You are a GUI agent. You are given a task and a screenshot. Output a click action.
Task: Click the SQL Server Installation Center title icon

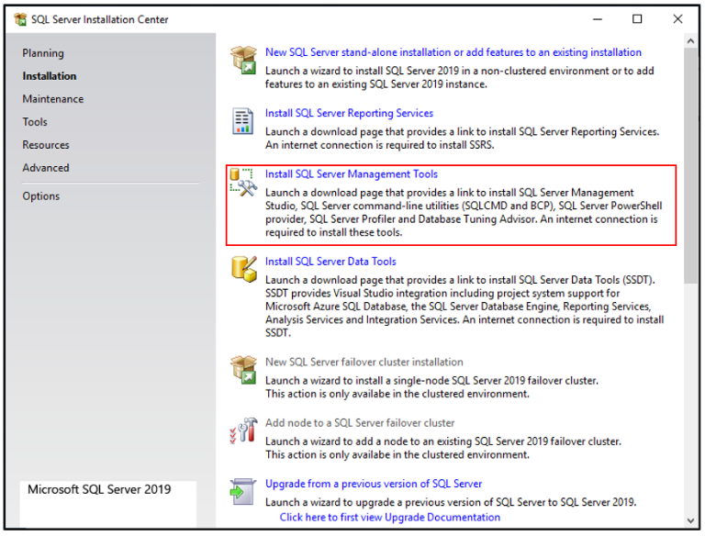20,19
